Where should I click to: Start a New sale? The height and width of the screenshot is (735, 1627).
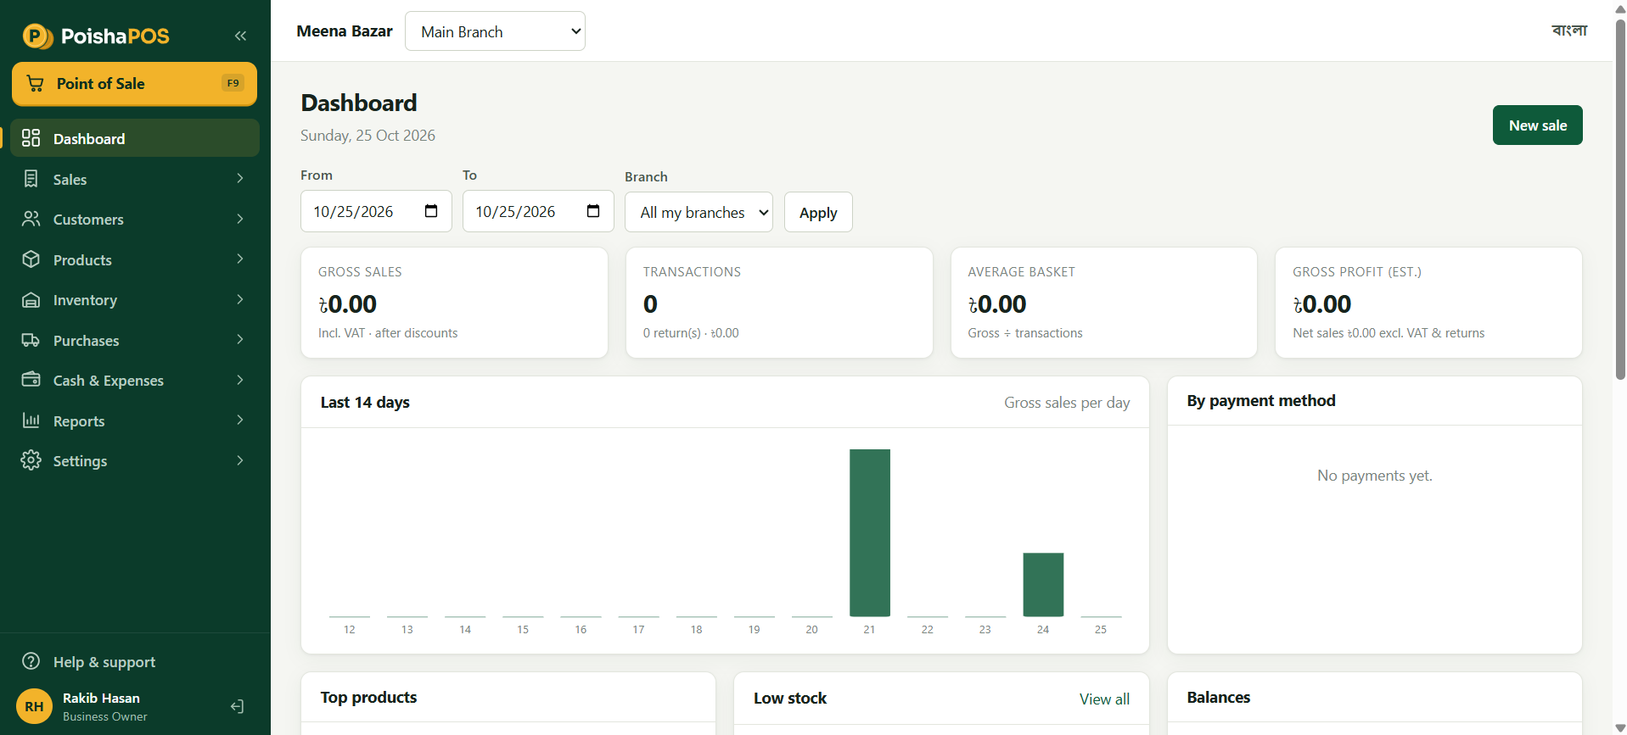point(1537,125)
